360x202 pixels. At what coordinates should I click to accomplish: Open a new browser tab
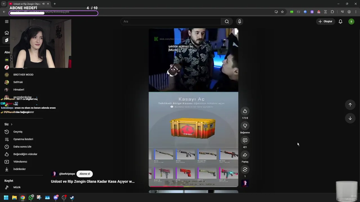pos(55,4)
